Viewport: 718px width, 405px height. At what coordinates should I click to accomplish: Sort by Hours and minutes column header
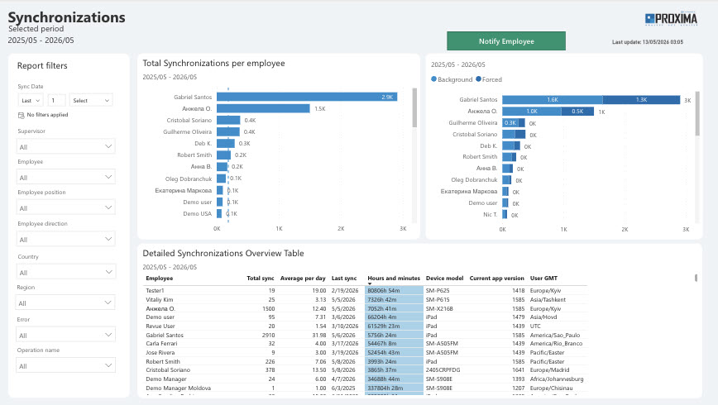click(x=394, y=279)
